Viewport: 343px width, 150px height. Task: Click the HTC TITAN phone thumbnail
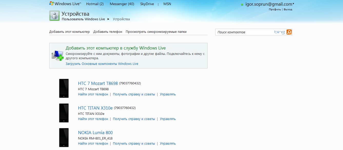click(64, 113)
